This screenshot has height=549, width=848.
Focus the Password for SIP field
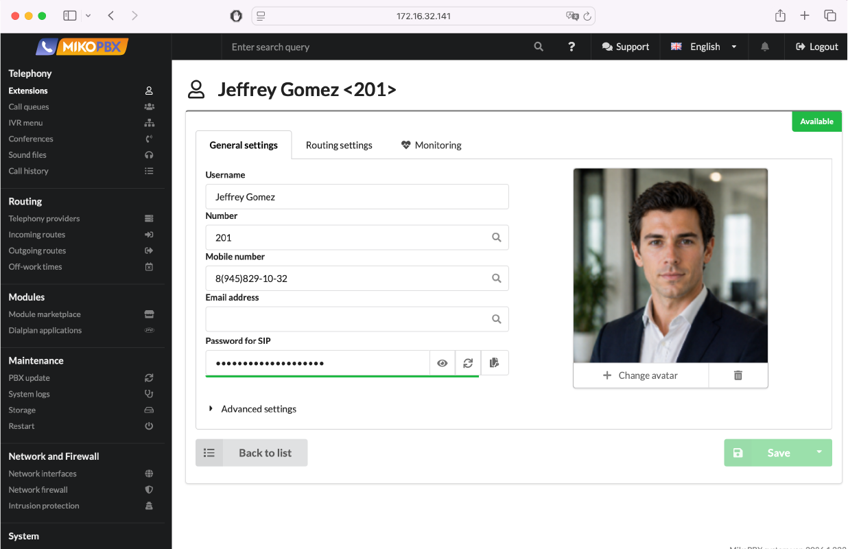318,363
